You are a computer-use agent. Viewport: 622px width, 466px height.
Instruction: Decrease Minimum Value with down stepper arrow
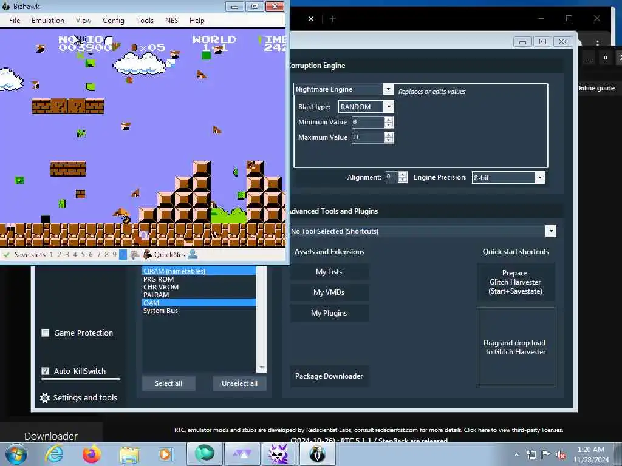coord(389,125)
